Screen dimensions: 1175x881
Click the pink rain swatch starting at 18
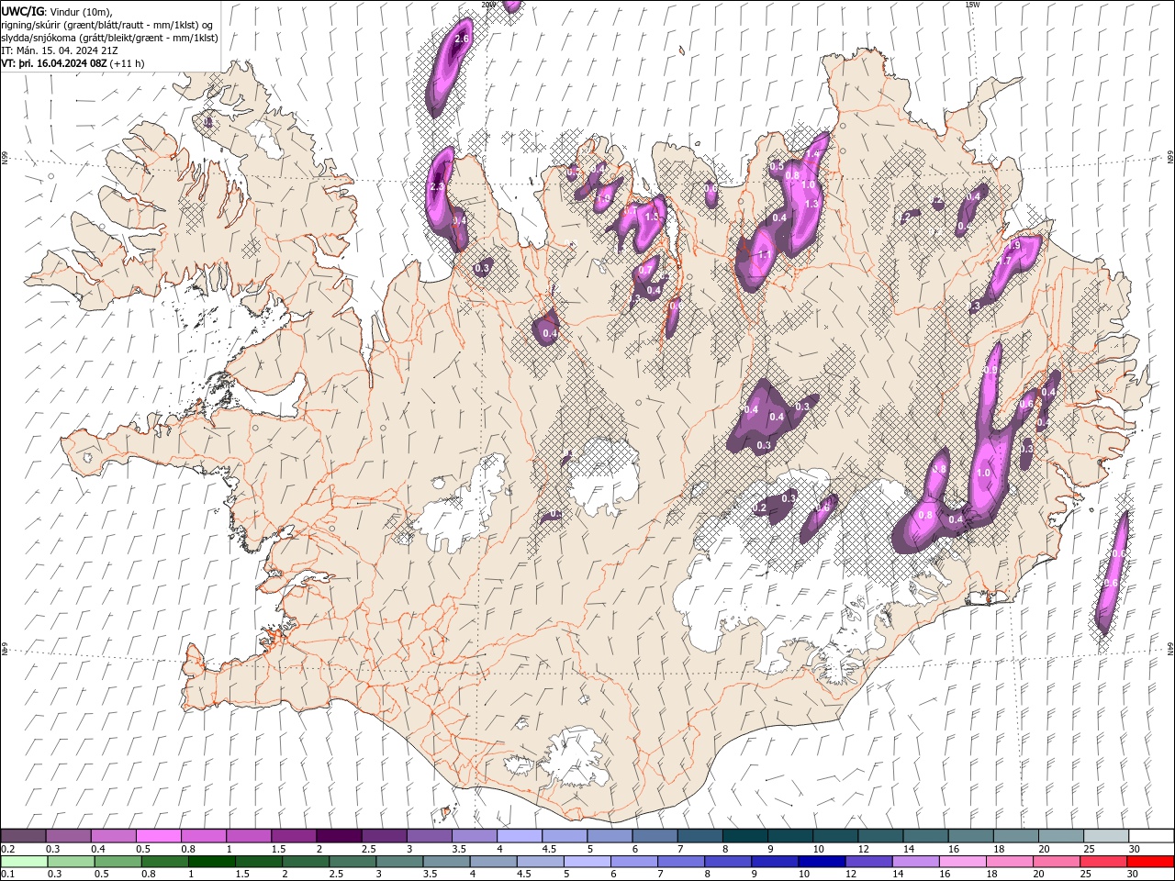[1008, 862]
